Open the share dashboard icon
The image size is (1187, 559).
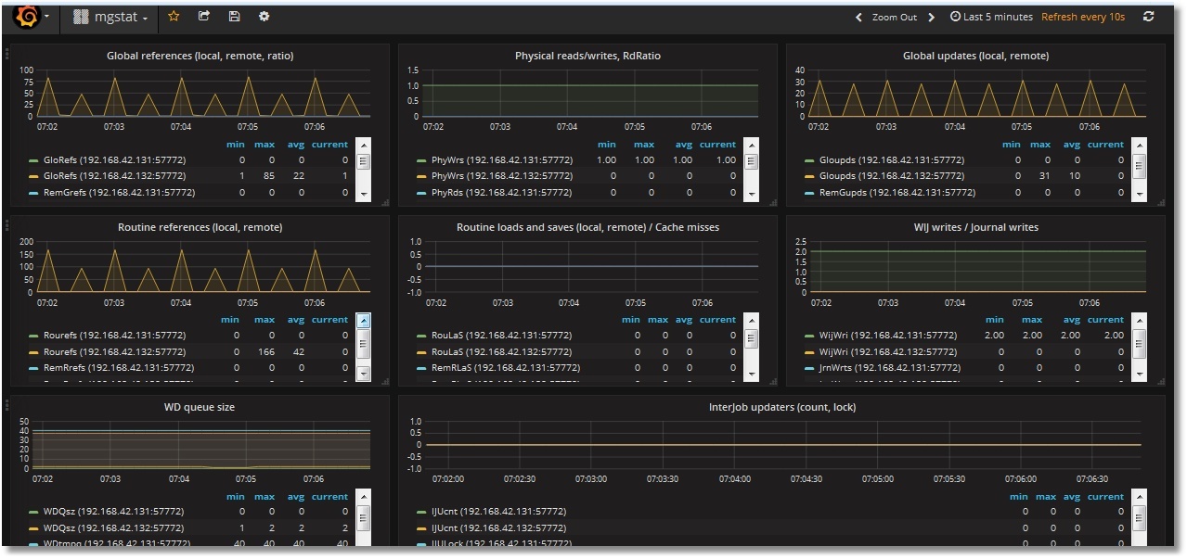click(202, 16)
